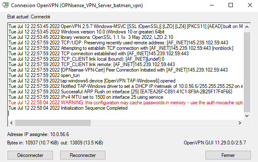The height and width of the screenshot is (162, 258).
Task: Select the red auth-nocache WARNING log line
Action: pyautogui.click(x=126, y=103)
